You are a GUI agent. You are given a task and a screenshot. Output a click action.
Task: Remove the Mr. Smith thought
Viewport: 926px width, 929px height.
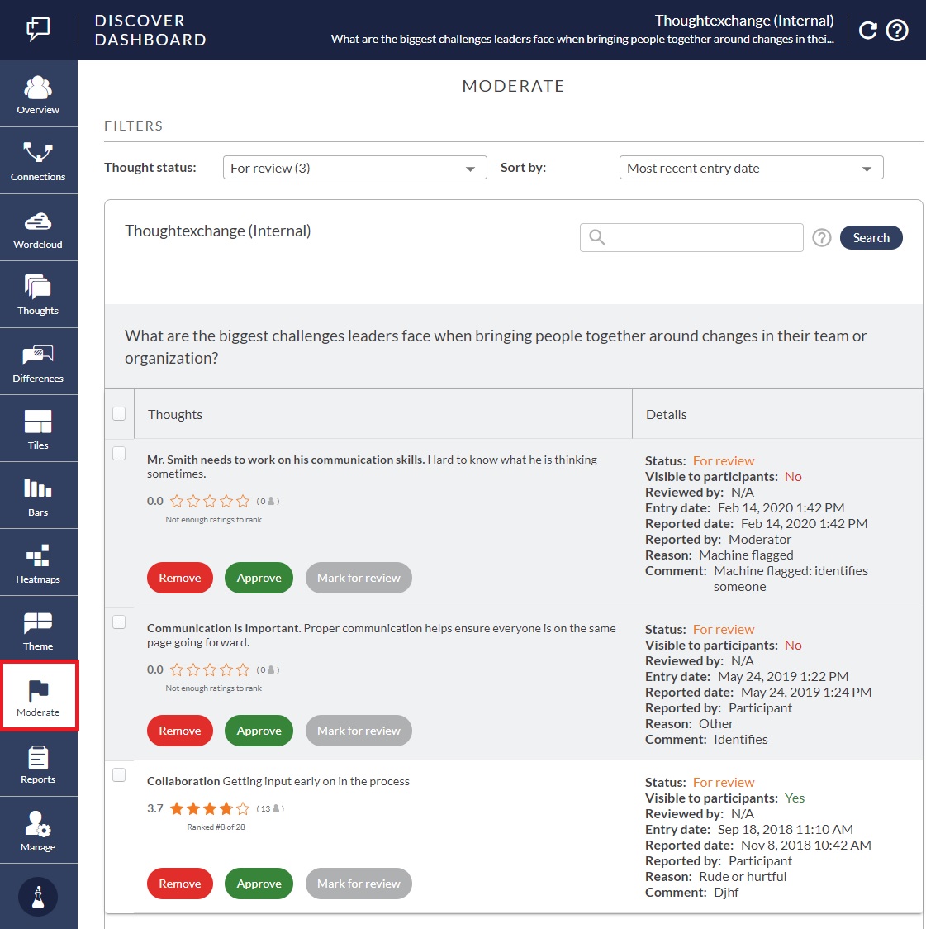pos(180,578)
